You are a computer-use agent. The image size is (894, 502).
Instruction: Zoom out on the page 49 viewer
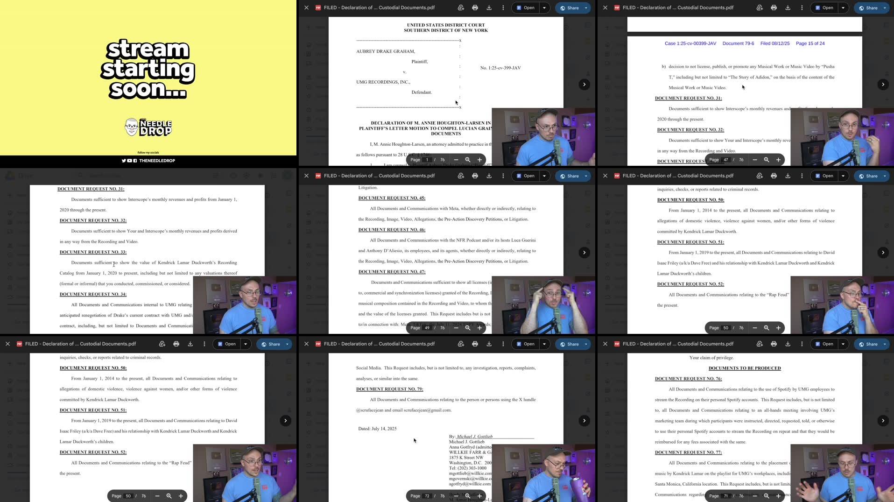click(456, 328)
